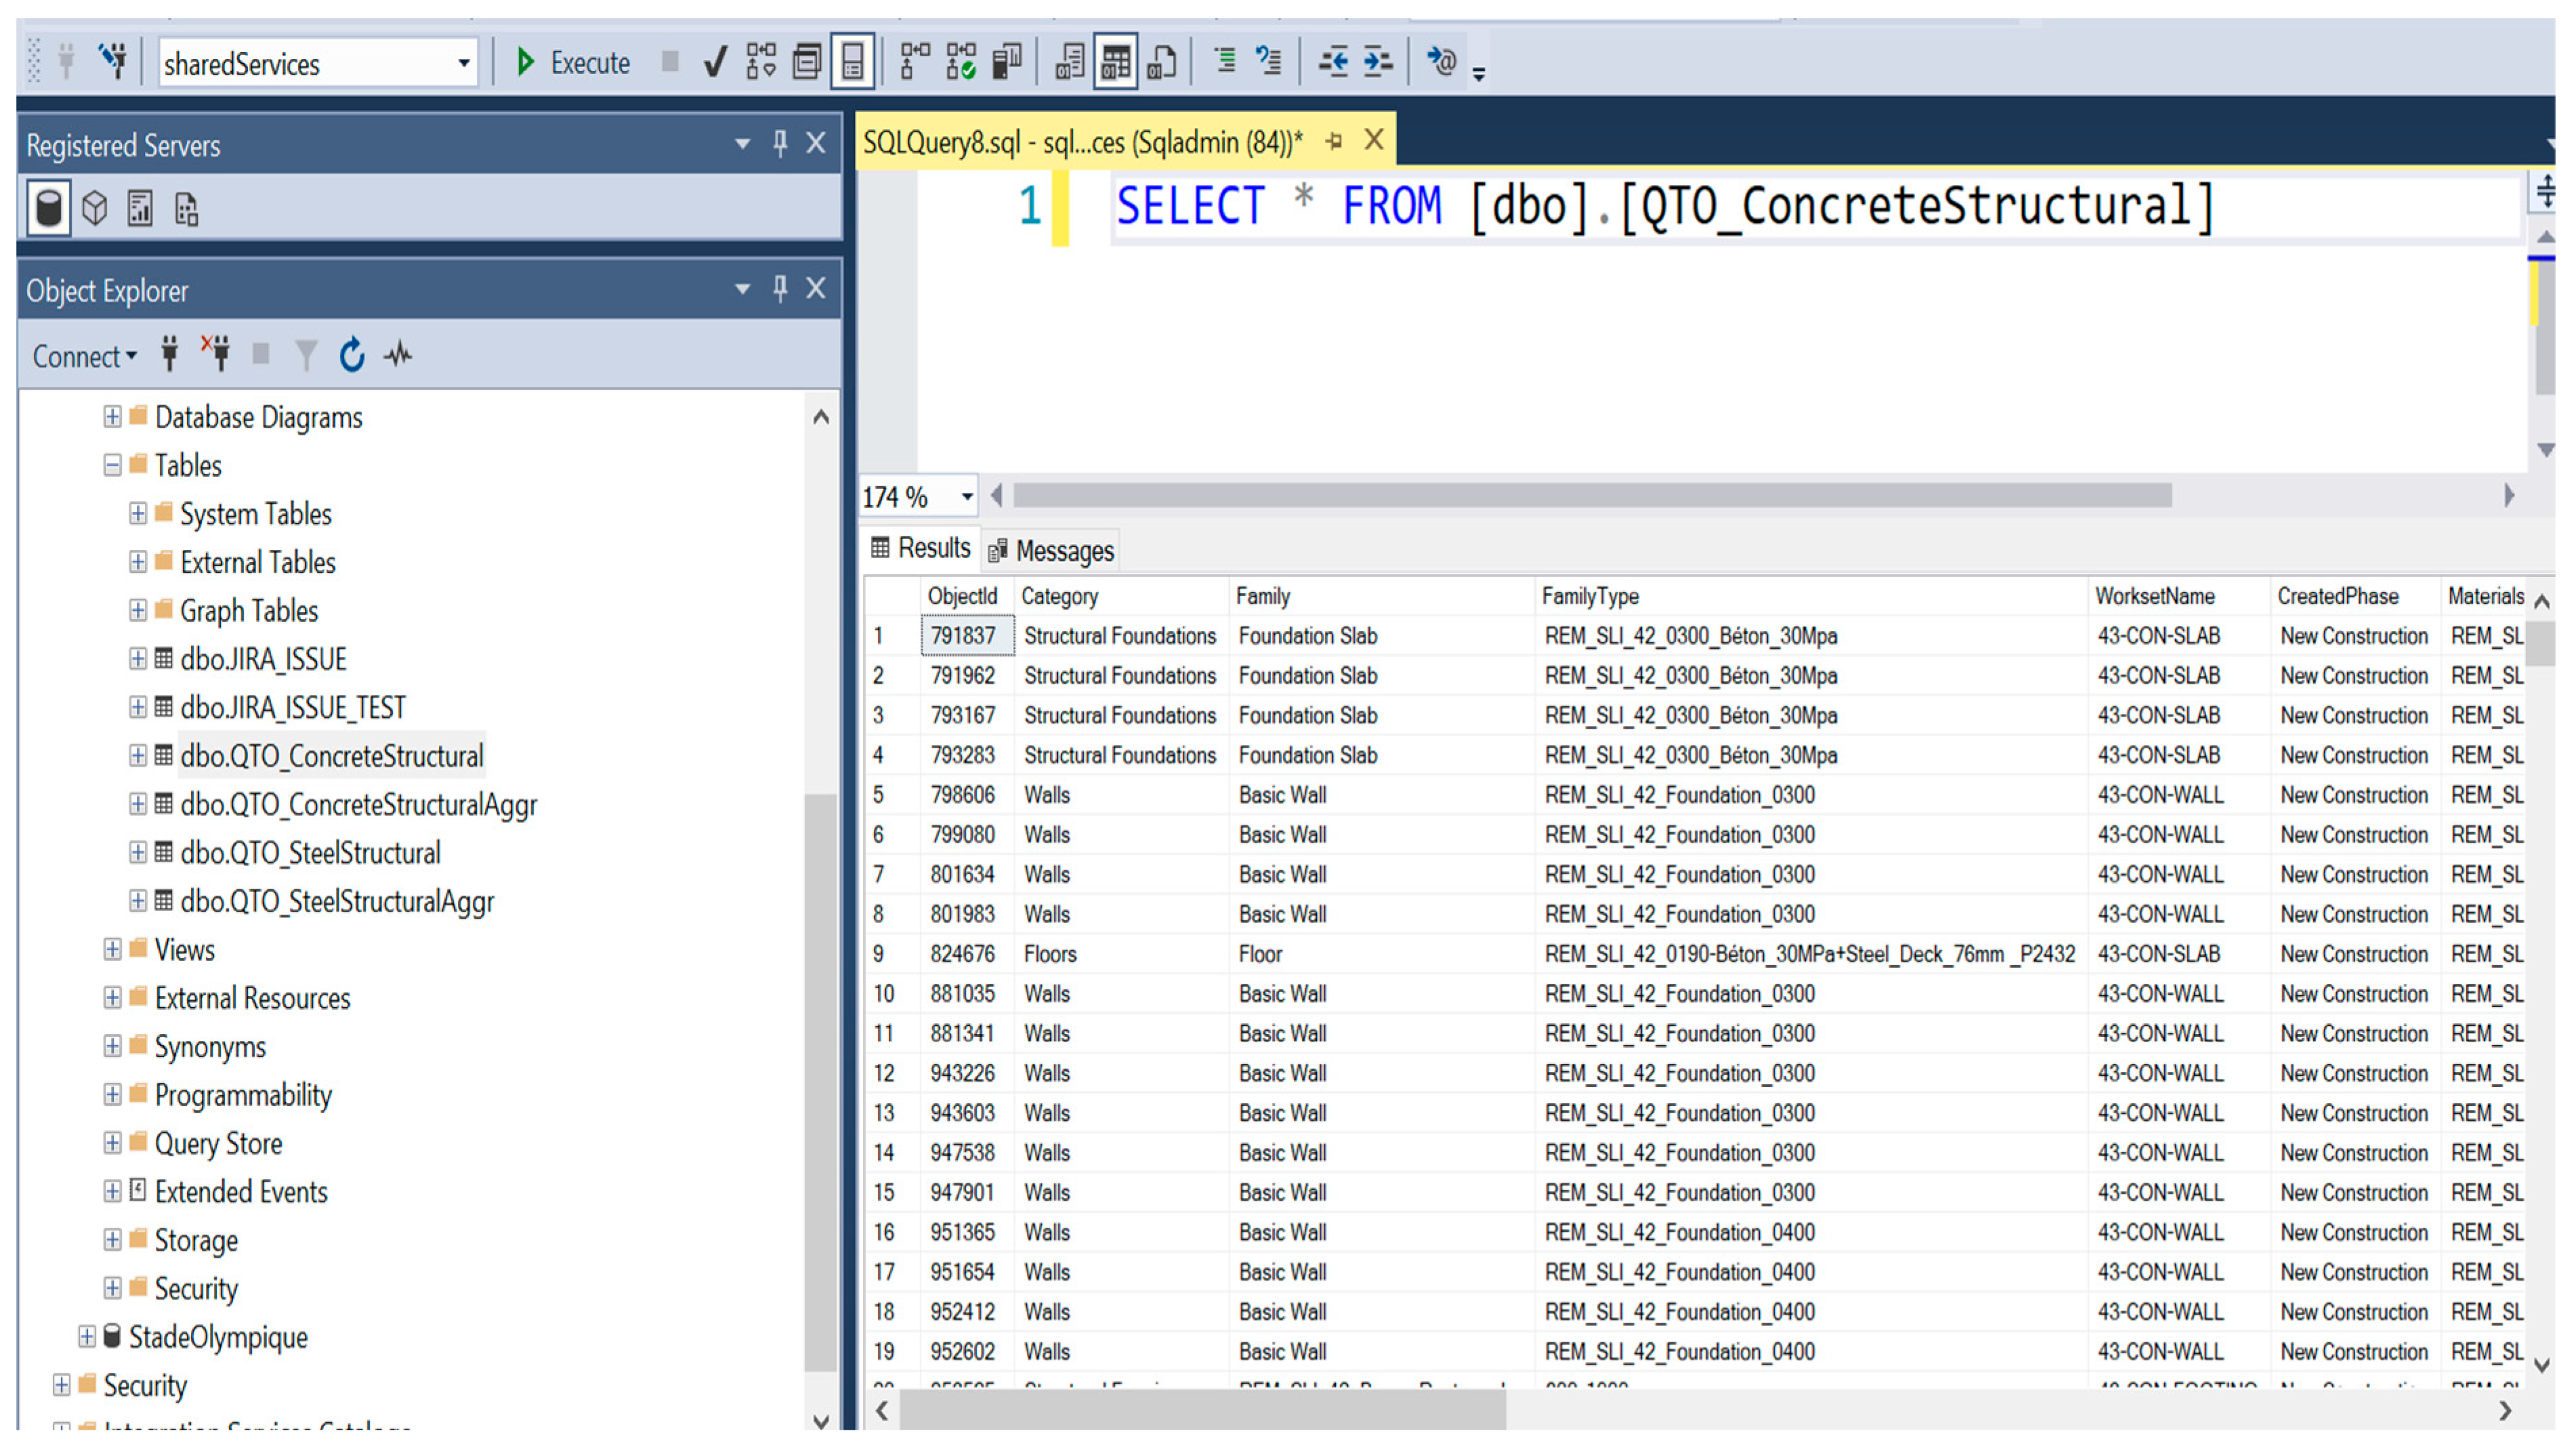The image size is (2574, 1456).
Task: Click the Comment out selected lines icon
Action: (1224, 62)
